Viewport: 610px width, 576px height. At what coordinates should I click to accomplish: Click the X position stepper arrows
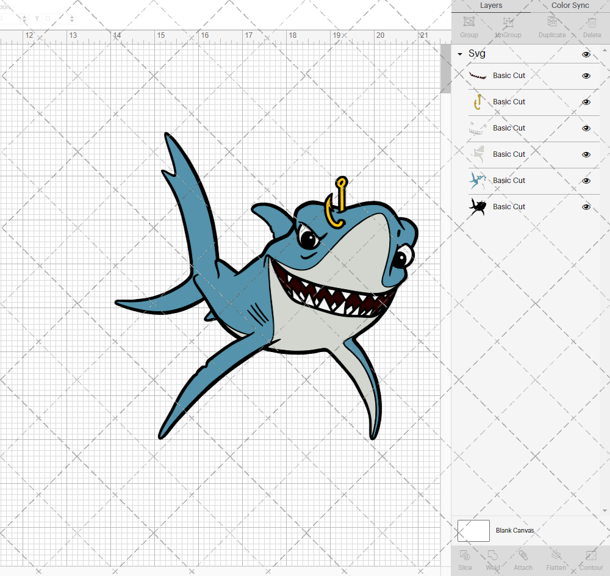pyautogui.click(x=24, y=18)
